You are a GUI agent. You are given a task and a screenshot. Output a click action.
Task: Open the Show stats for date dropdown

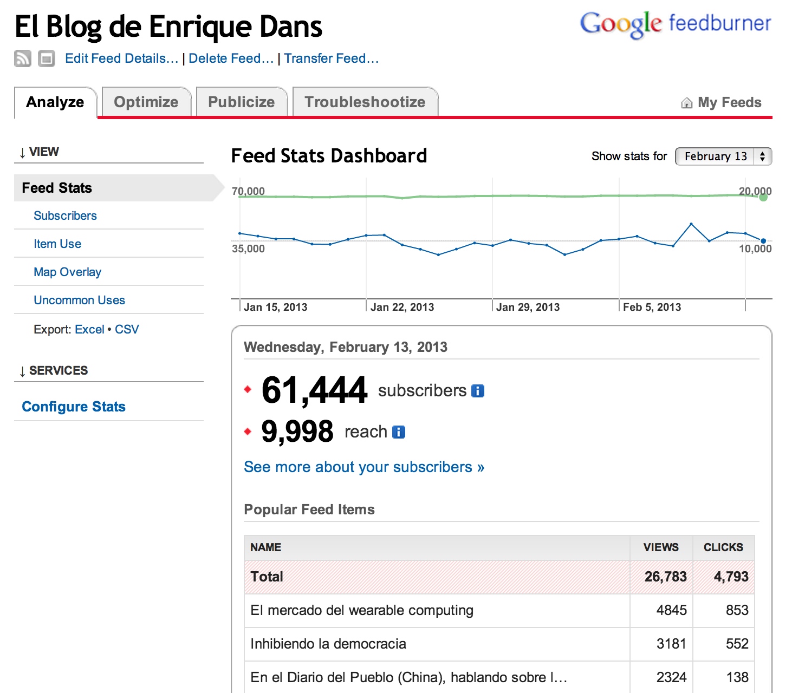pos(723,156)
